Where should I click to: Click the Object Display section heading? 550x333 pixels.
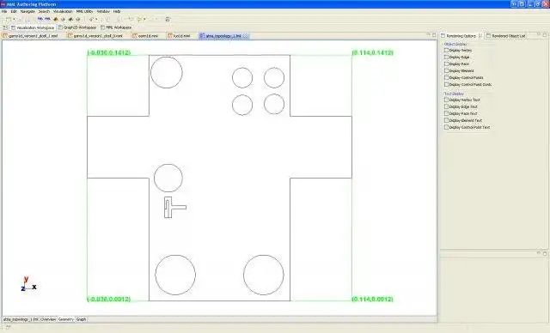pos(455,44)
